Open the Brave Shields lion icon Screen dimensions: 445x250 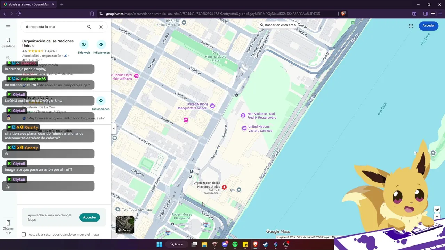(x=343, y=14)
